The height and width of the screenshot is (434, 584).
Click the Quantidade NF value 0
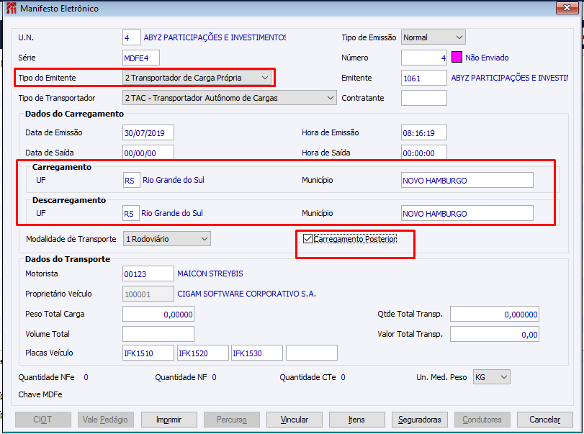point(214,377)
